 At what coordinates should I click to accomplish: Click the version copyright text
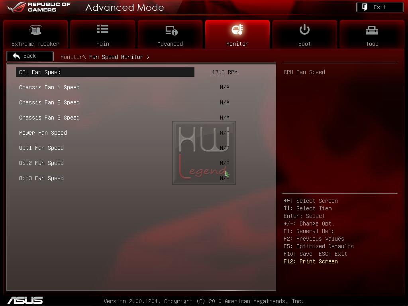coord(204,301)
